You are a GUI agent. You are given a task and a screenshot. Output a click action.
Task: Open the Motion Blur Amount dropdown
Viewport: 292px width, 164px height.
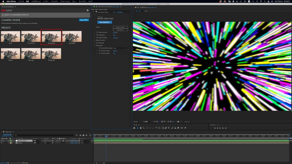point(120,48)
